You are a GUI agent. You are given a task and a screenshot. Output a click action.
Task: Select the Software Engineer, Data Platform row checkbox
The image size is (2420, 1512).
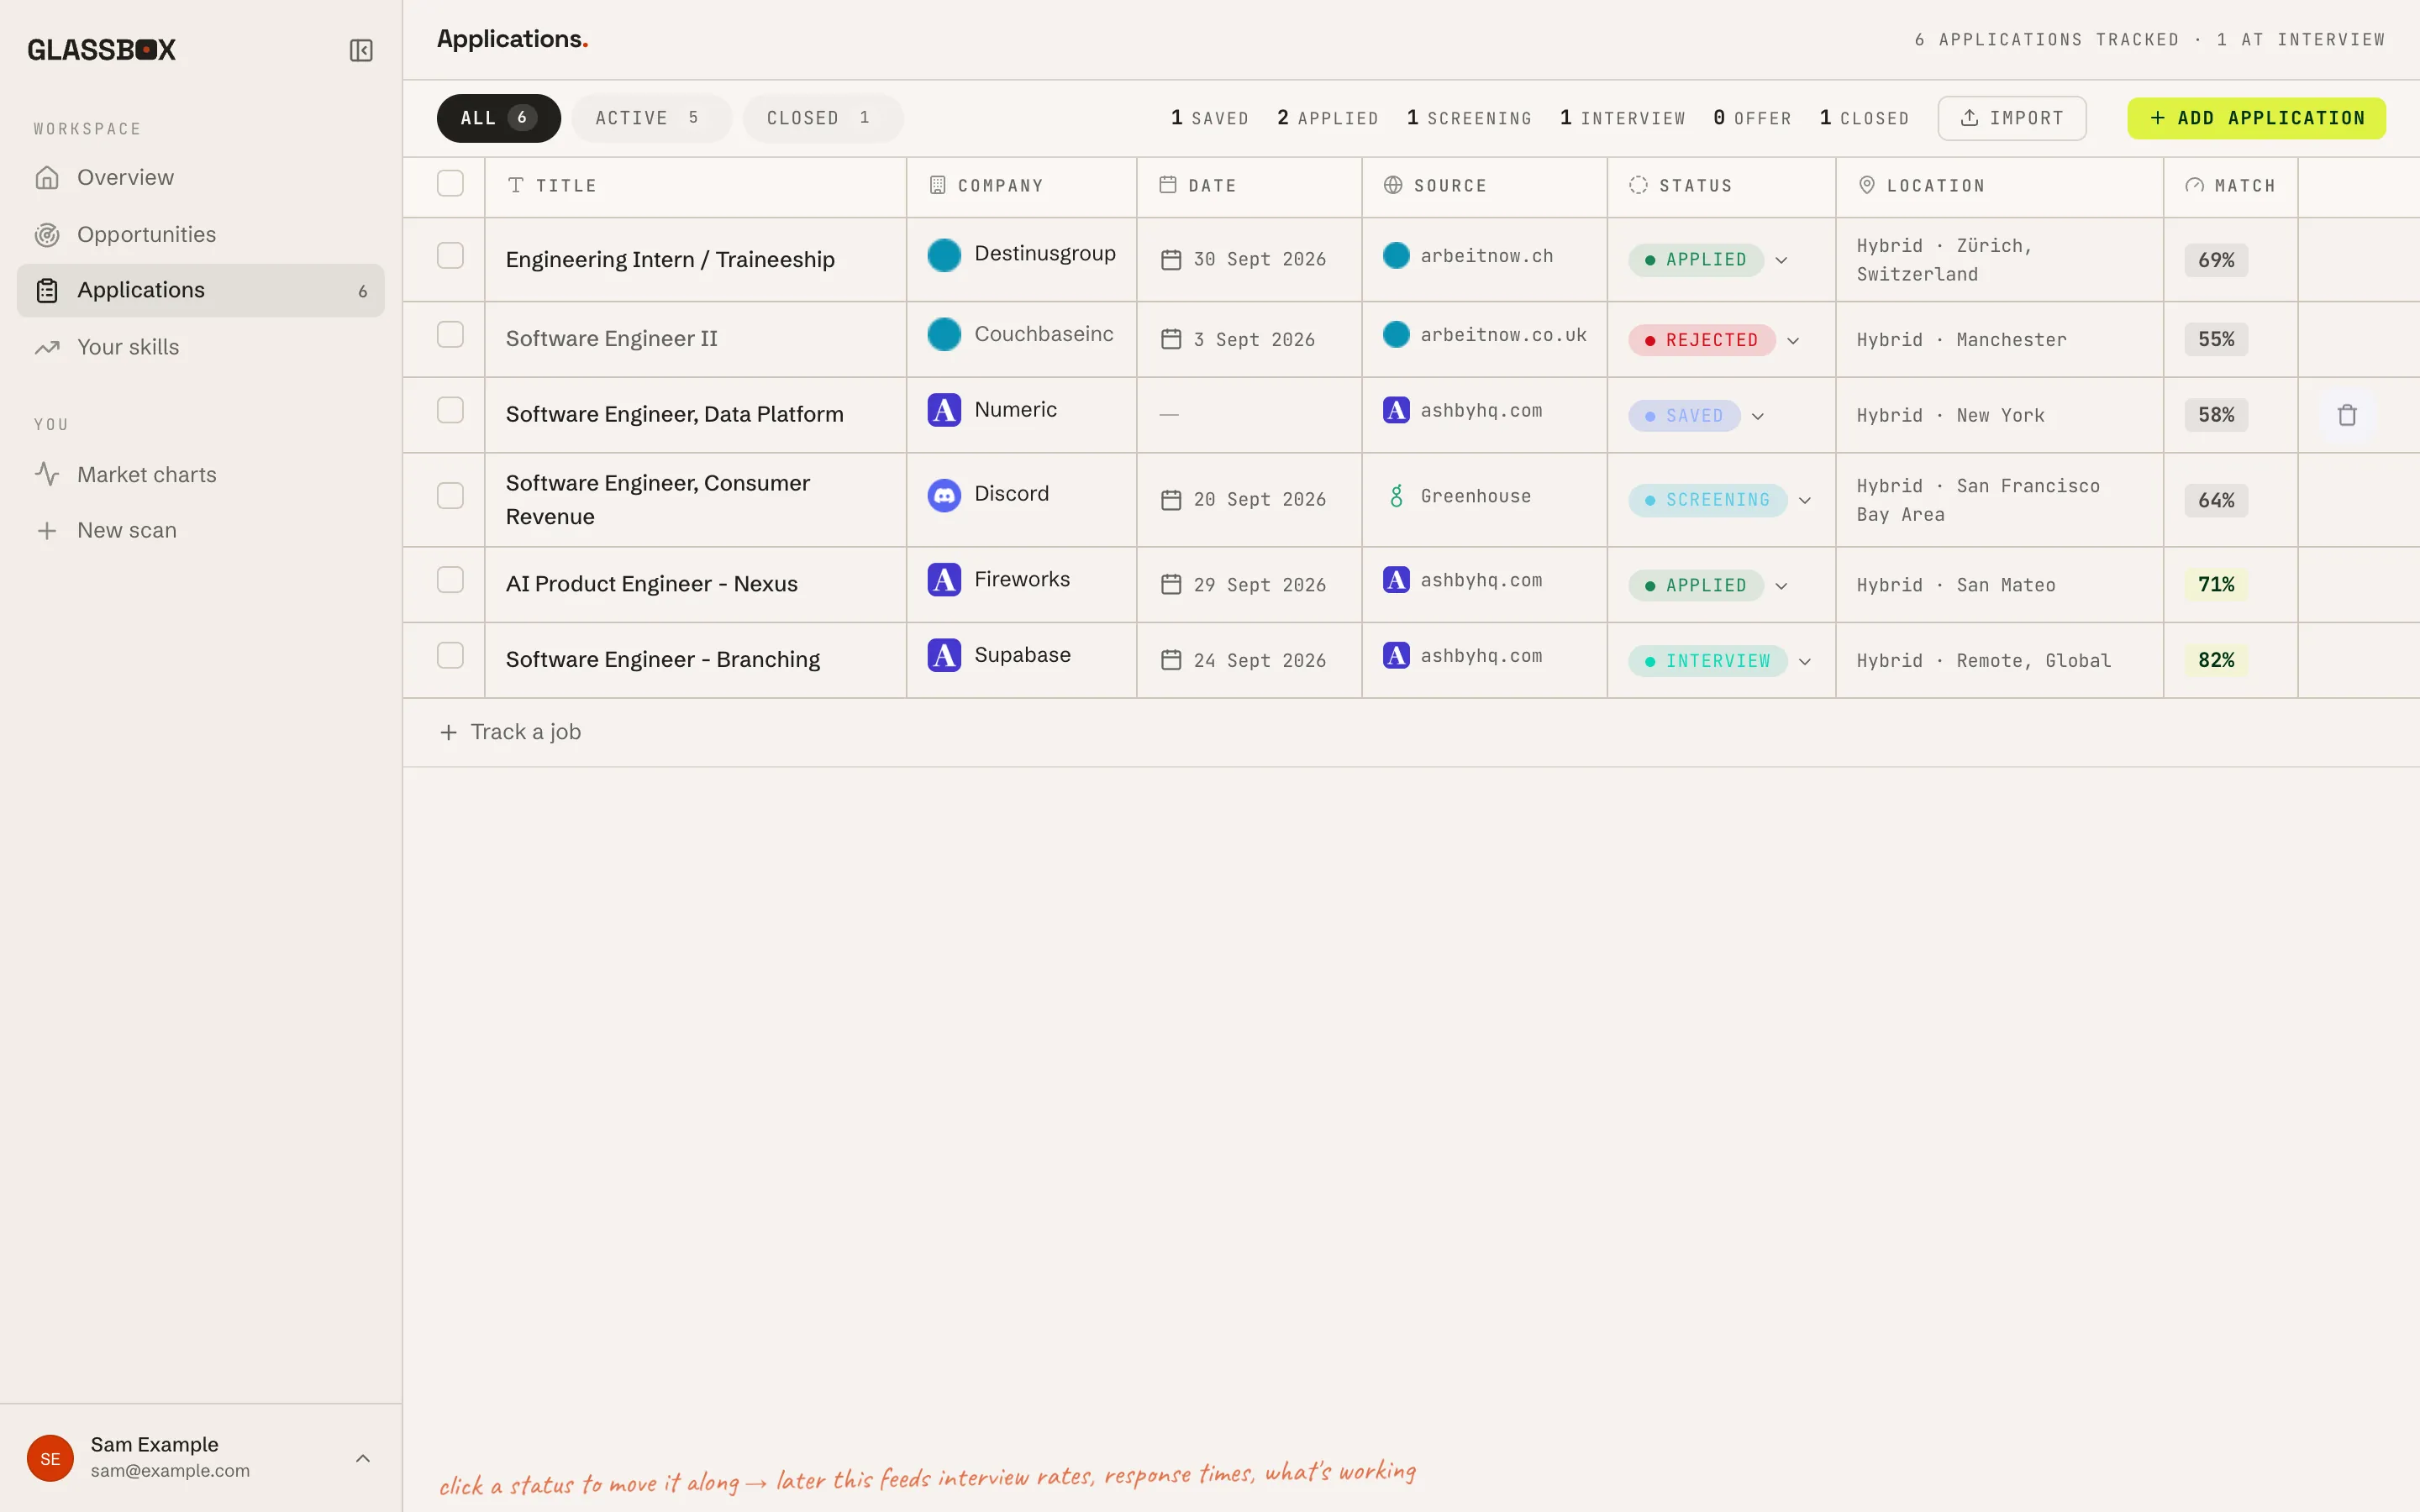(450, 410)
